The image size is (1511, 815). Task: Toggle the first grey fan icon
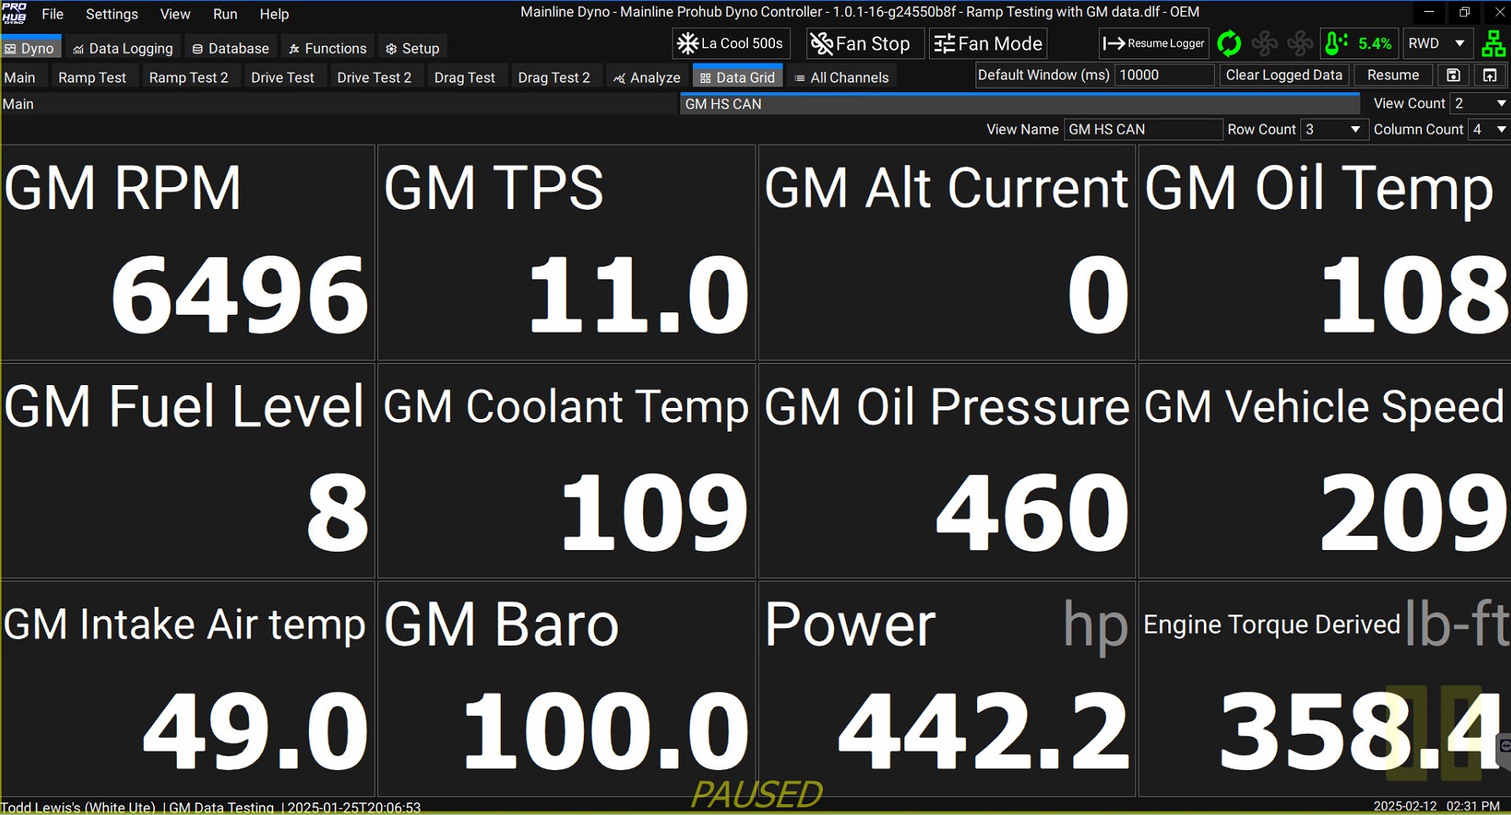(x=1265, y=43)
